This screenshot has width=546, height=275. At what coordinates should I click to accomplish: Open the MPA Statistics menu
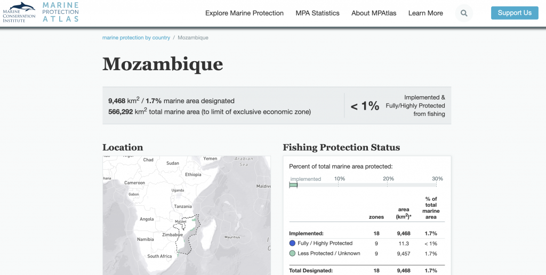pos(317,13)
